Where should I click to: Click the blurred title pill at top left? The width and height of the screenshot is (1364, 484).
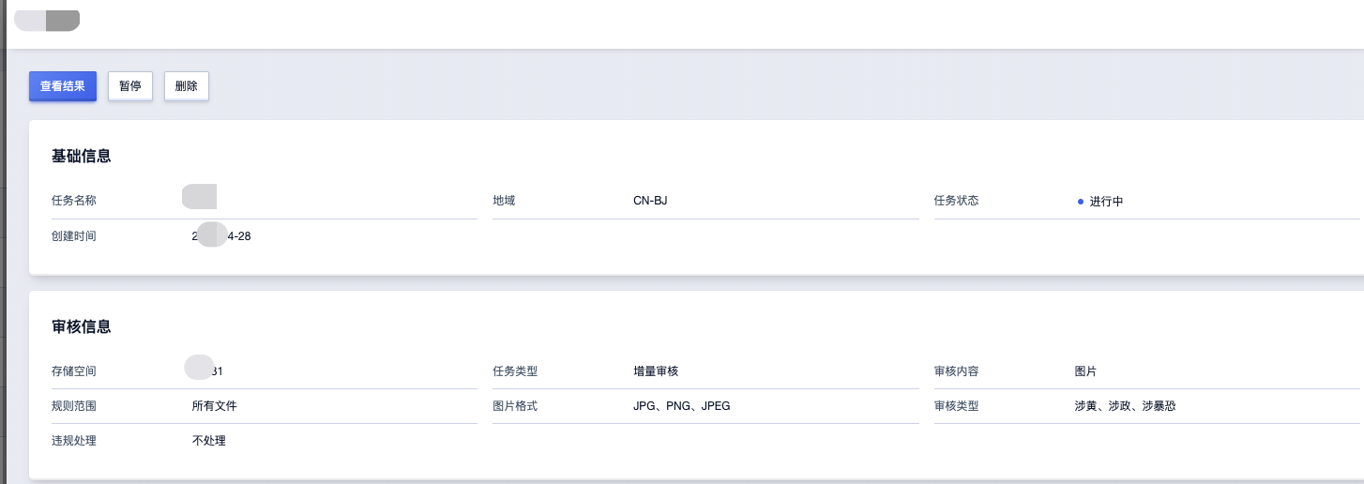click(48, 20)
